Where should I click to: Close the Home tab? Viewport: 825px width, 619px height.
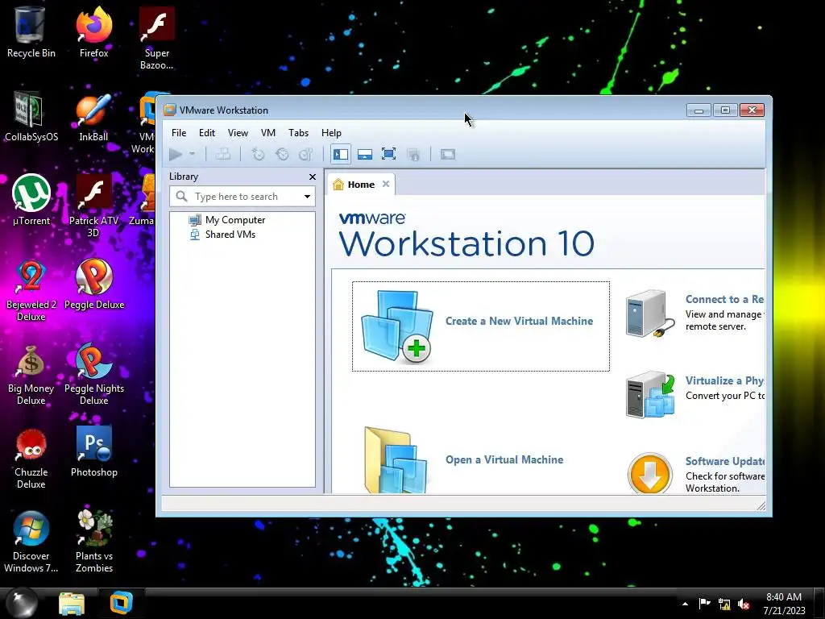point(386,185)
